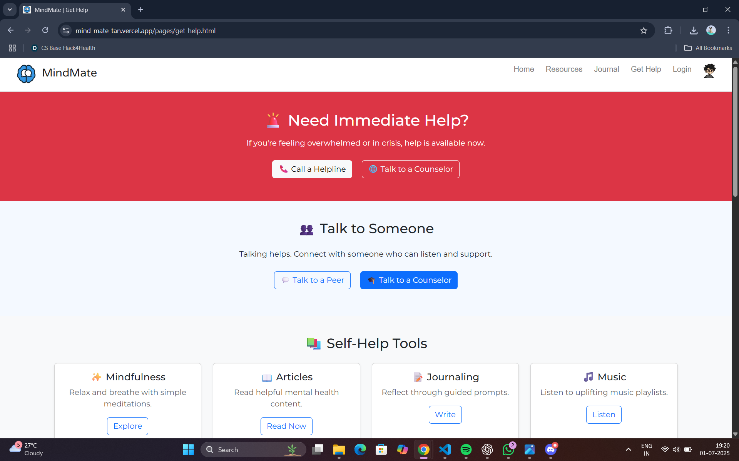The width and height of the screenshot is (739, 461).
Task: Open the CS Base Hack4Health bookmark
Action: pos(64,48)
